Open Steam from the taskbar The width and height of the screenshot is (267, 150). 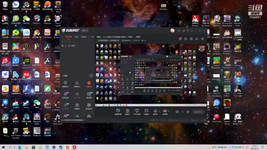point(61,147)
